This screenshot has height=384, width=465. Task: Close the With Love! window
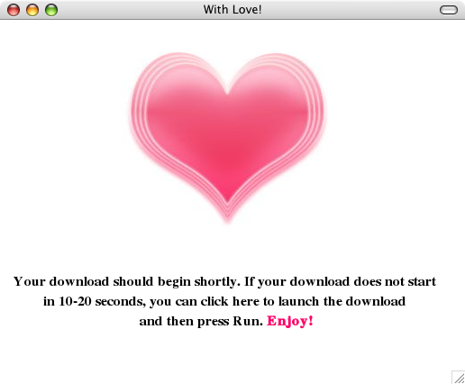click(x=14, y=10)
